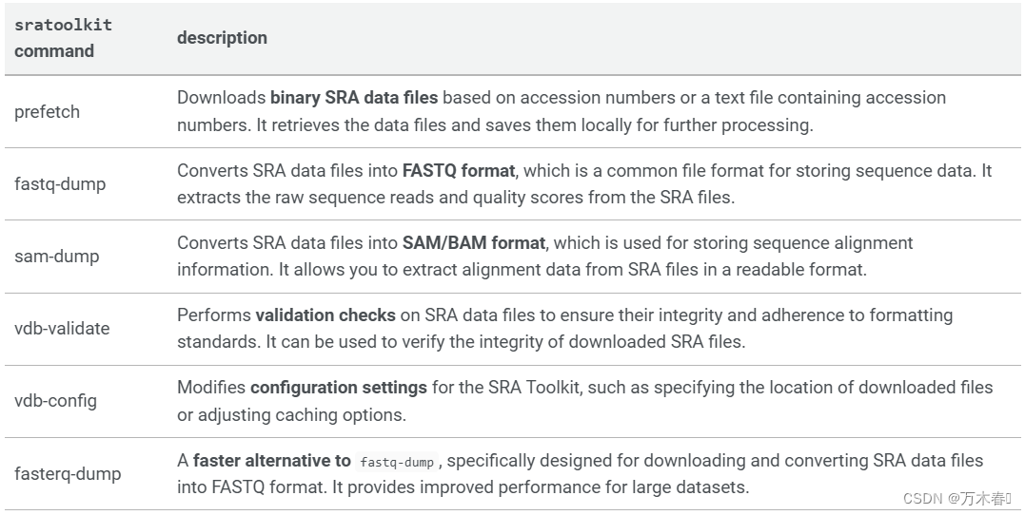Screen dimensions: 1025x515
Task: Select the sam-dump command cell
Action: [x=57, y=256]
